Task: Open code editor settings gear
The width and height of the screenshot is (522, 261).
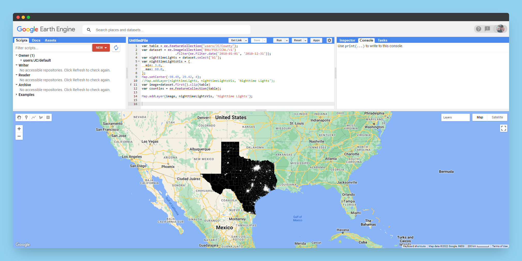Action: click(329, 40)
